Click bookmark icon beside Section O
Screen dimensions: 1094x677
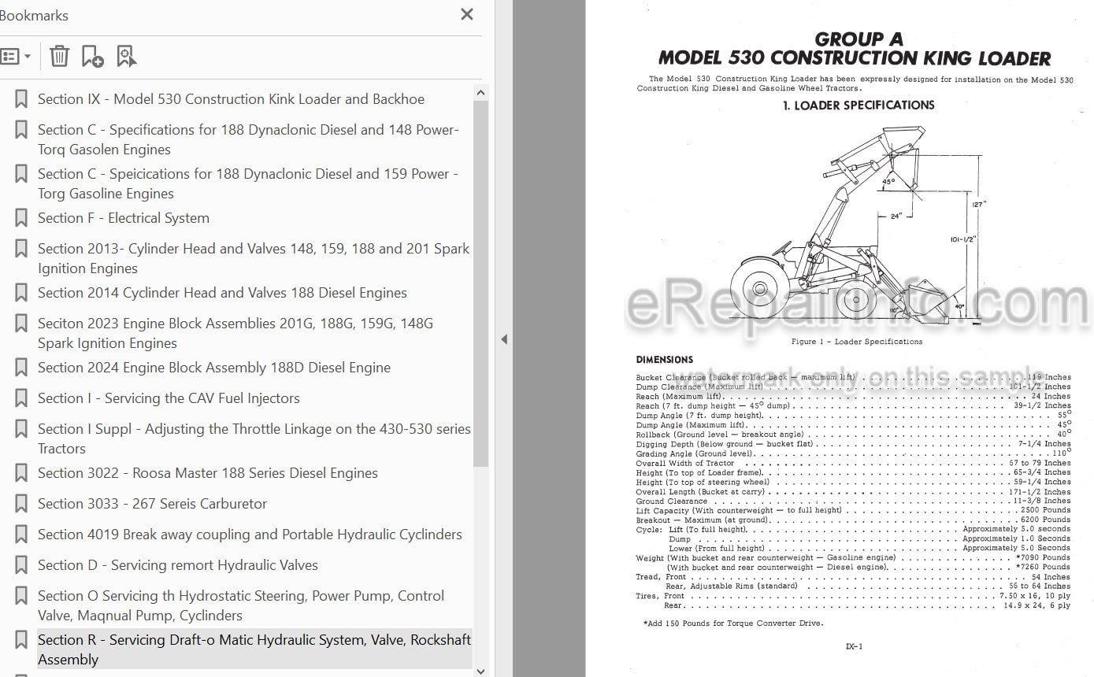[x=21, y=596]
